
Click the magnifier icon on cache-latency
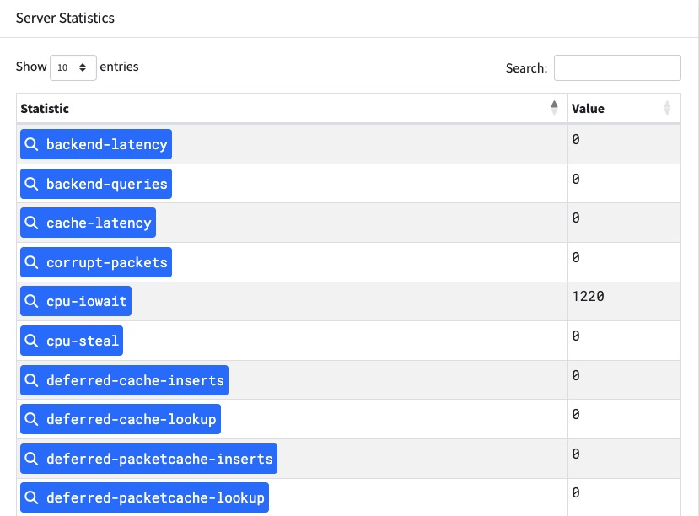pos(32,223)
